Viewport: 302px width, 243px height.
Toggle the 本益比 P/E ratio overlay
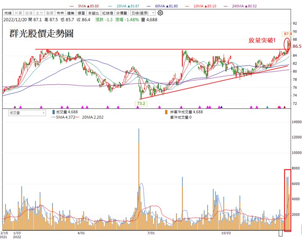click(93, 13)
